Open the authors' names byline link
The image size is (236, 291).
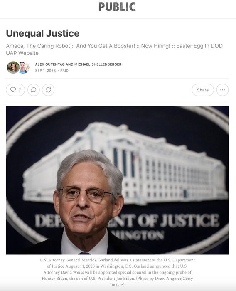pos(78,64)
